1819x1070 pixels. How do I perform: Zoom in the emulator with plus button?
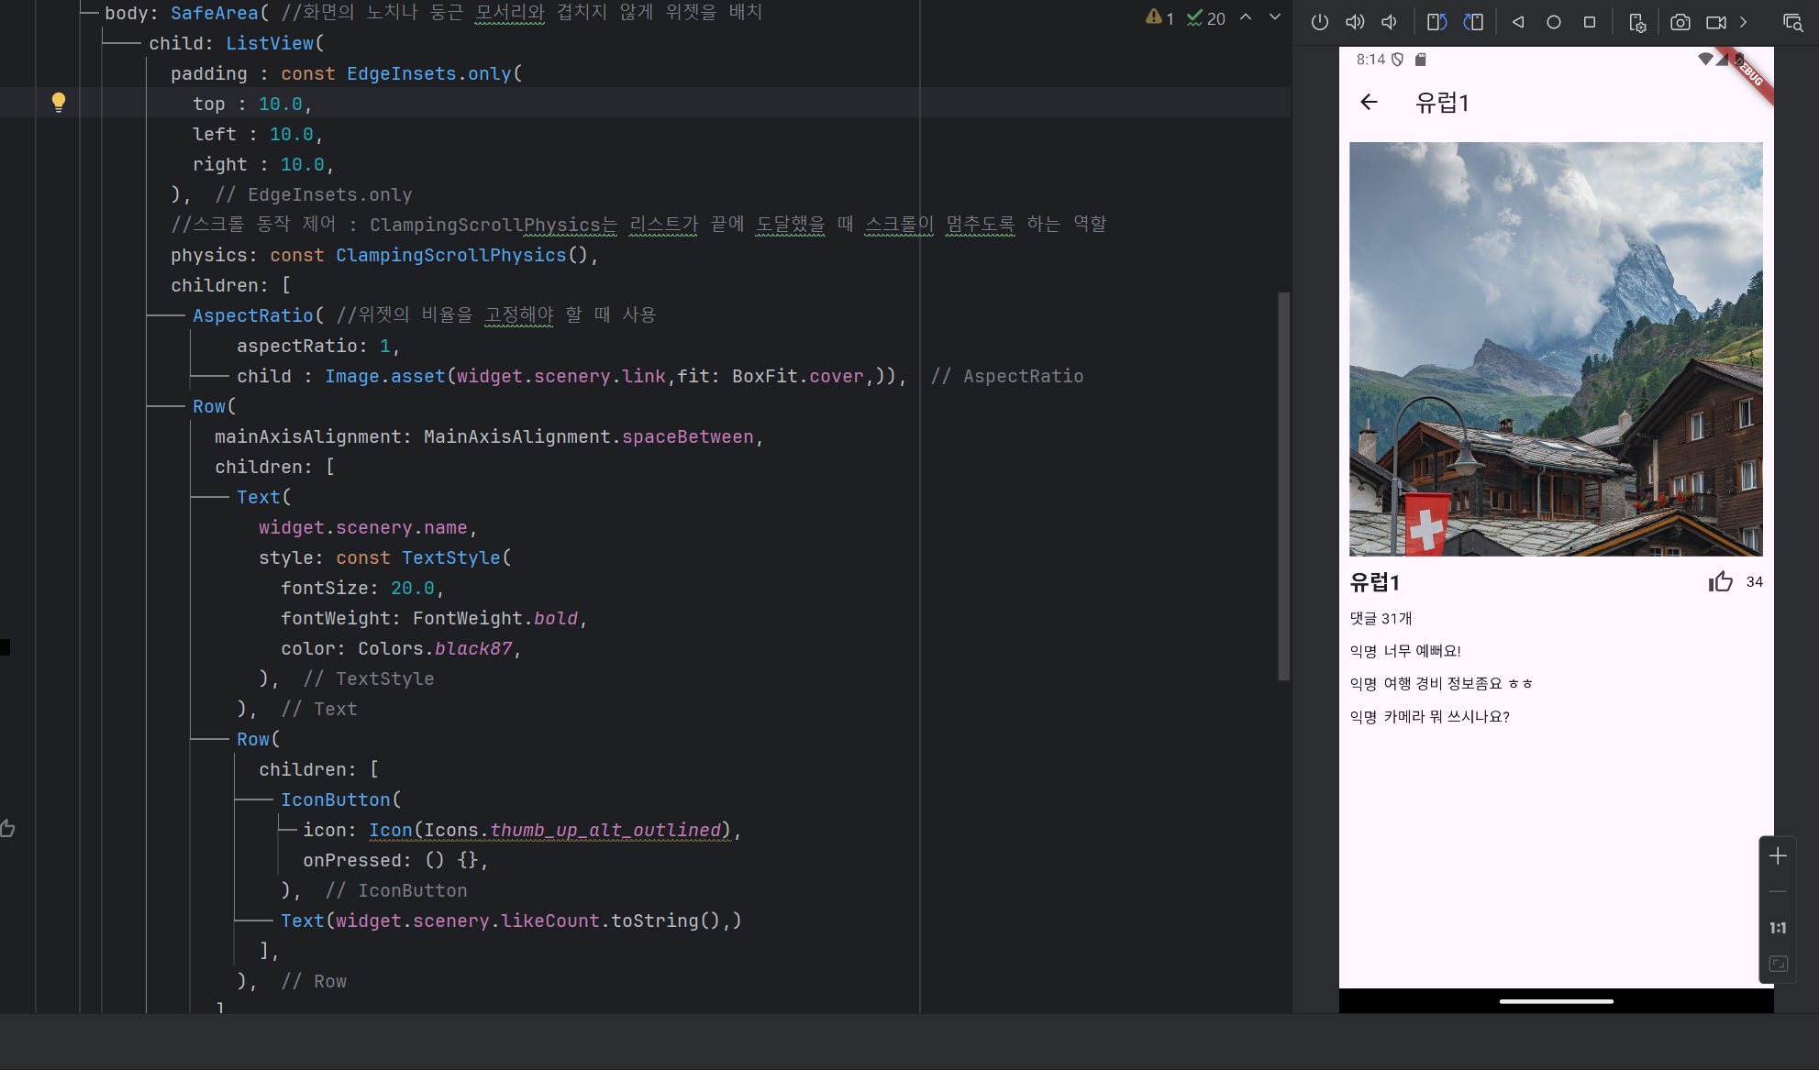click(1778, 856)
